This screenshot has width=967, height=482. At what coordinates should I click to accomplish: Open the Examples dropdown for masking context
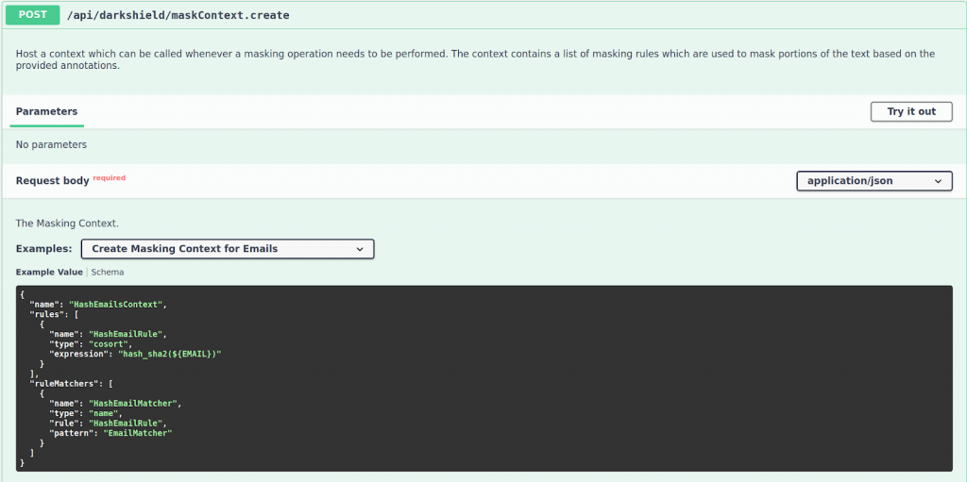[228, 249]
